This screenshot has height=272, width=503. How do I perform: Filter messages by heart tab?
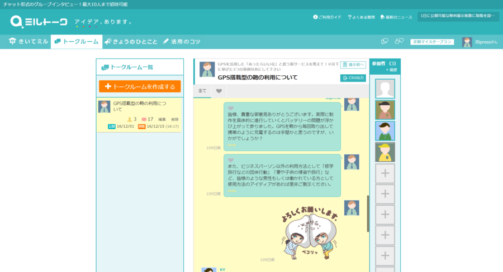tap(219, 91)
